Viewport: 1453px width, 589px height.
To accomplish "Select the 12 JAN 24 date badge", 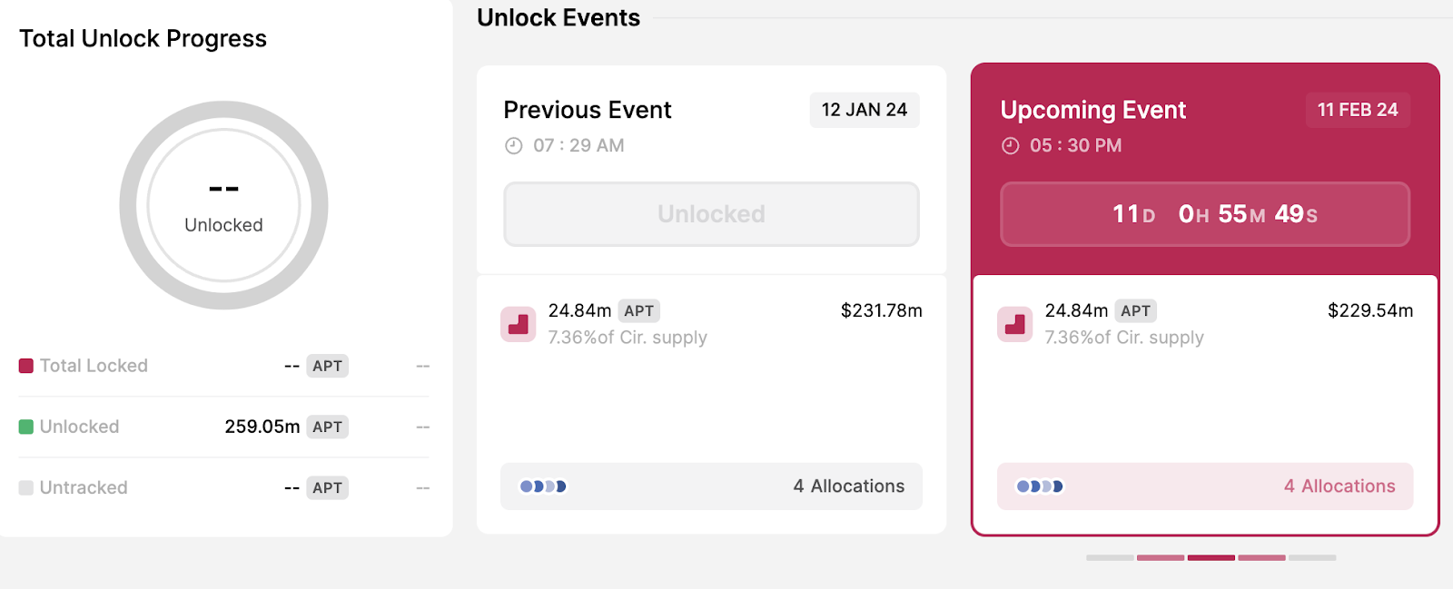I will tap(865, 110).
